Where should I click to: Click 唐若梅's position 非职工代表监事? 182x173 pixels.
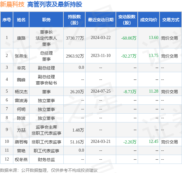(46, 142)
